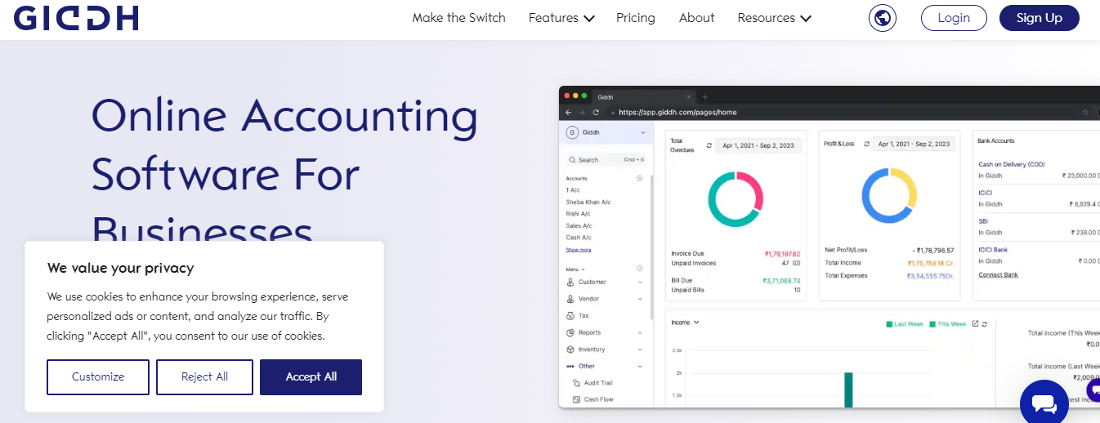Open the About page
This screenshot has height=423, width=1100.
[696, 18]
